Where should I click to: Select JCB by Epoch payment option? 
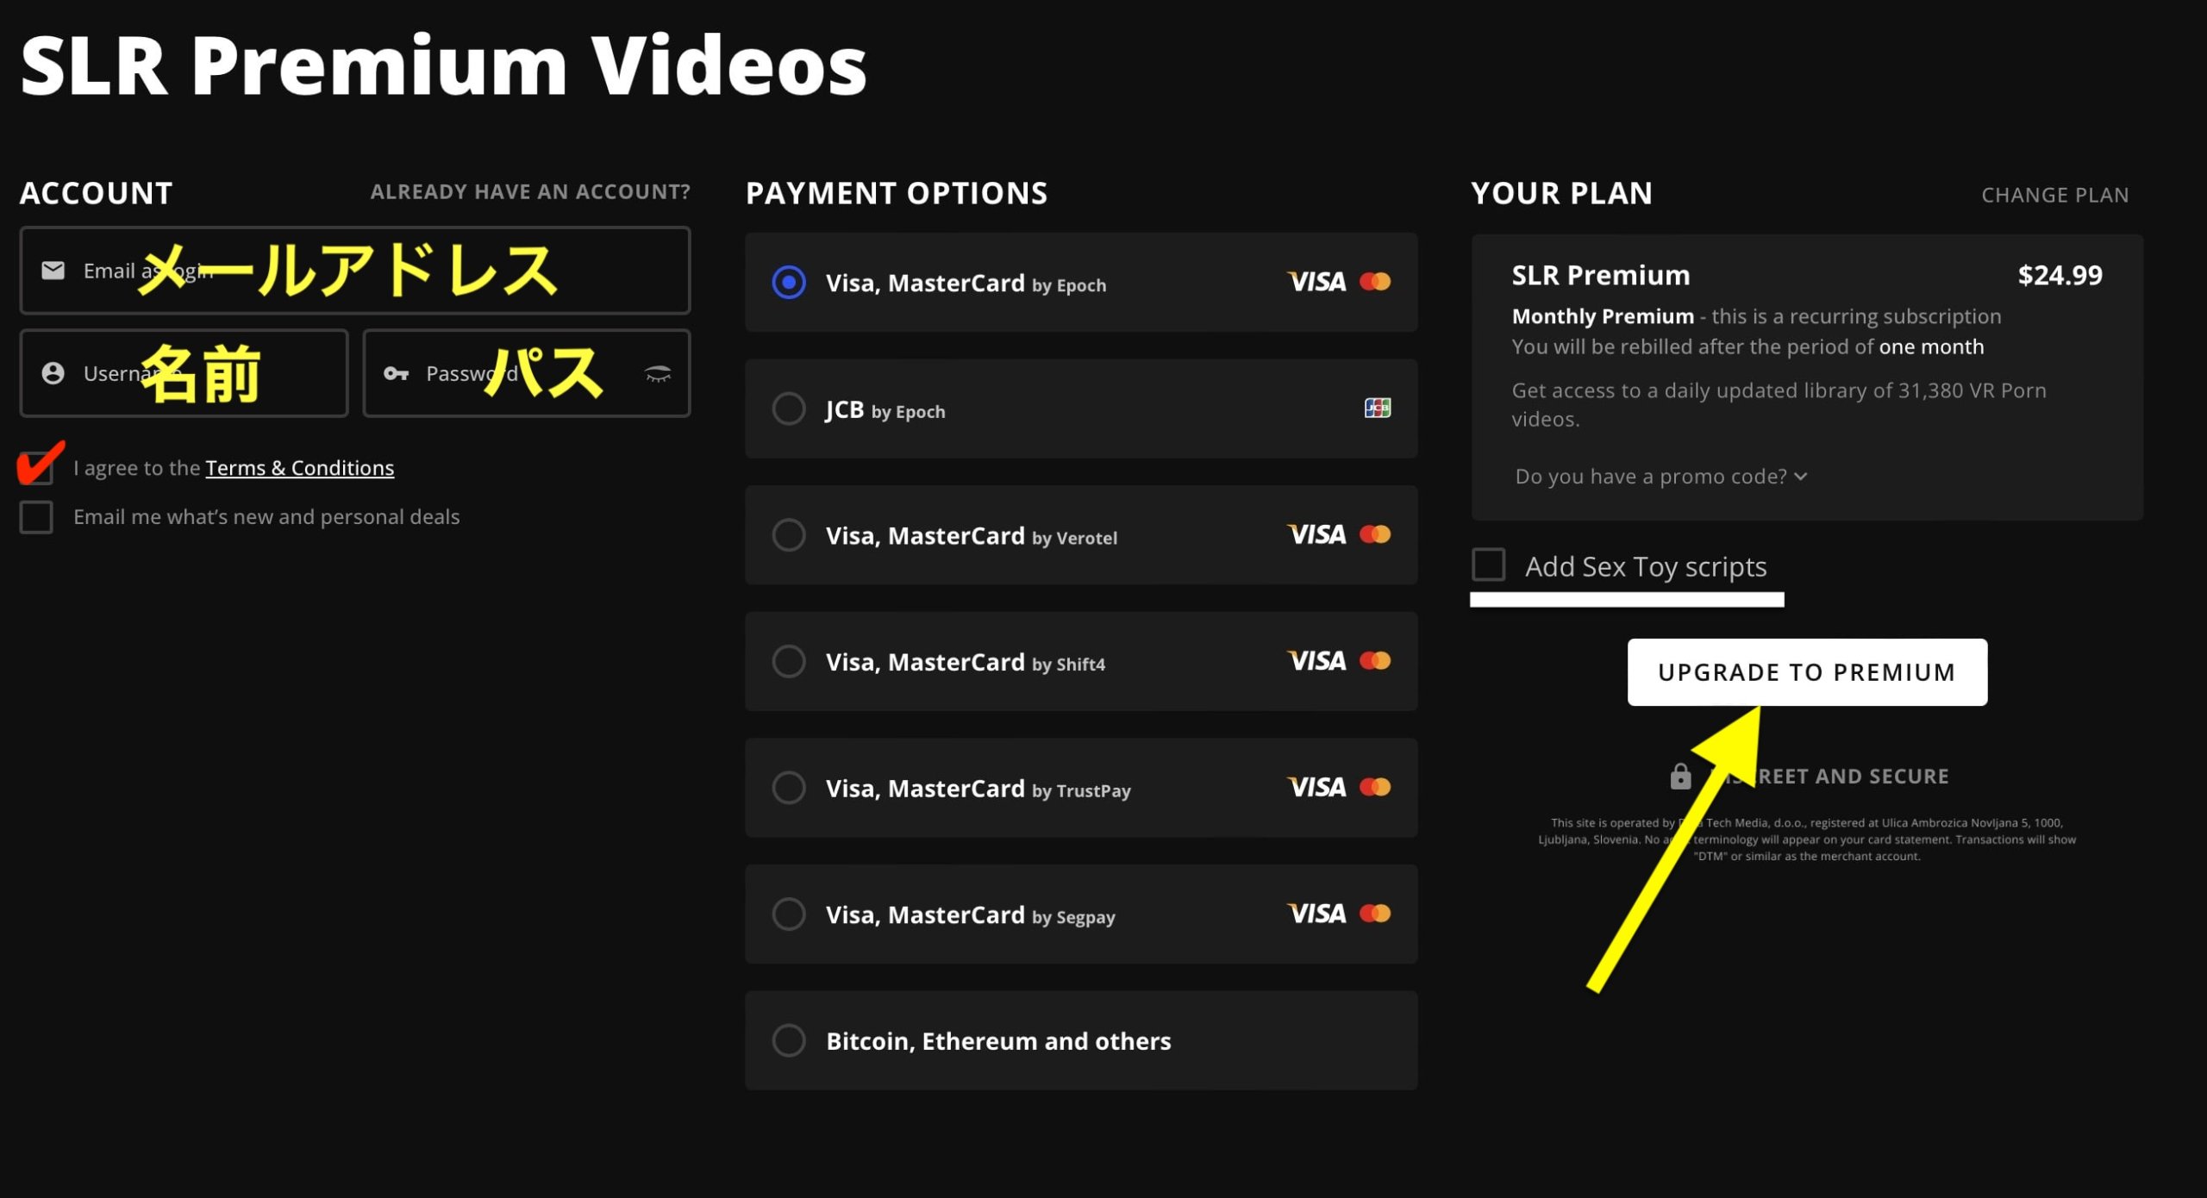(x=789, y=409)
